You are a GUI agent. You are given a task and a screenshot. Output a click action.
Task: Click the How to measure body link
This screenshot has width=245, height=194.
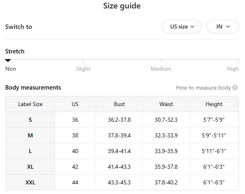pyautogui.click(x=203, y=88)
